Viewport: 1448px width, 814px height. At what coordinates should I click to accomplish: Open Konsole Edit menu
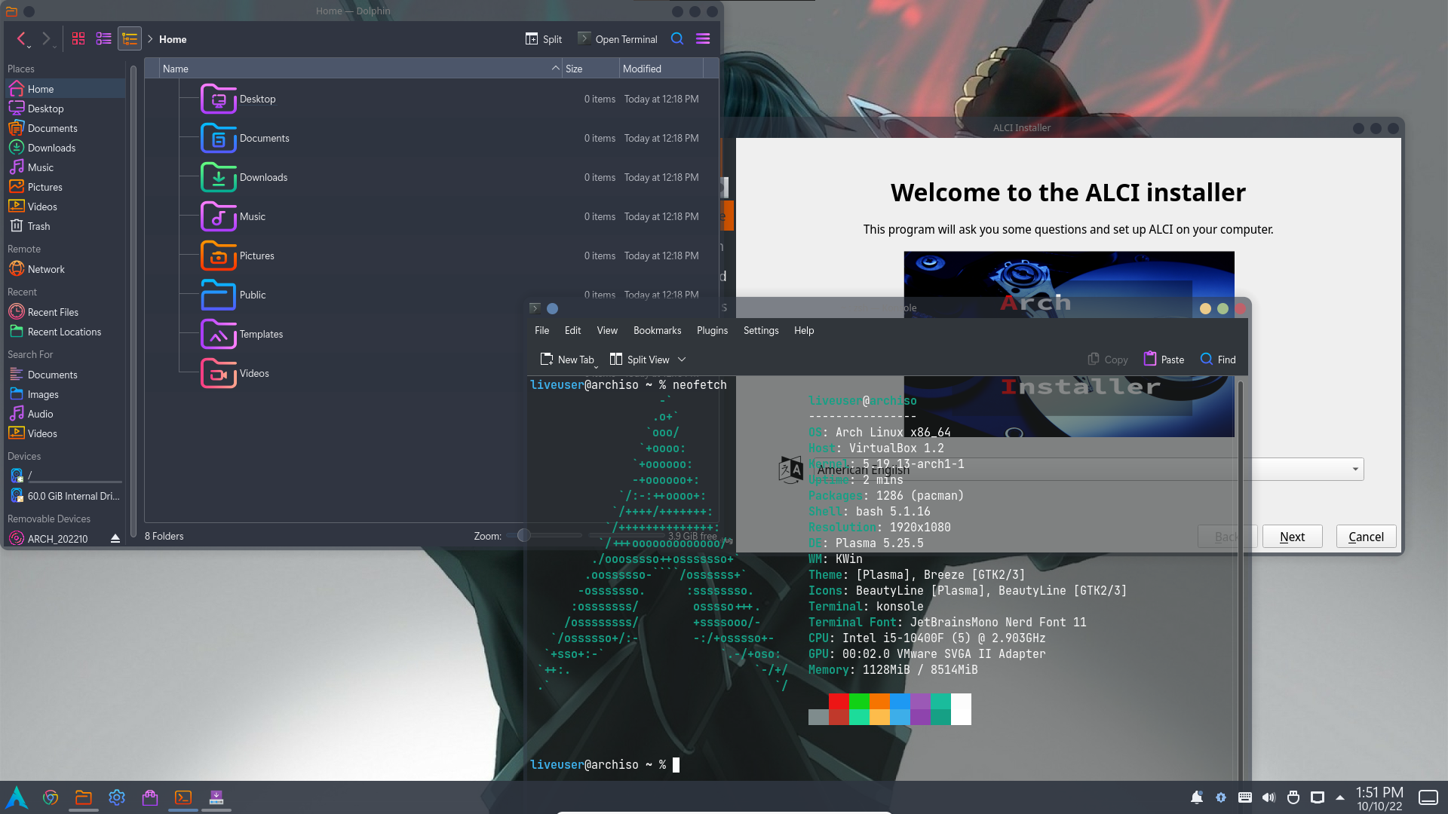(x=572, y=330)
